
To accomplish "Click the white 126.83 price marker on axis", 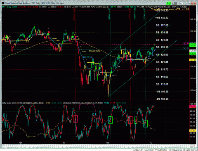I will 193,51.
